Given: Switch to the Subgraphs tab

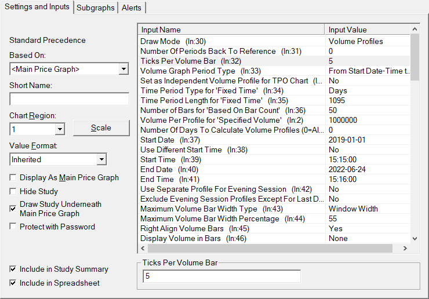Looking at the screenshot, I should 96,8.
